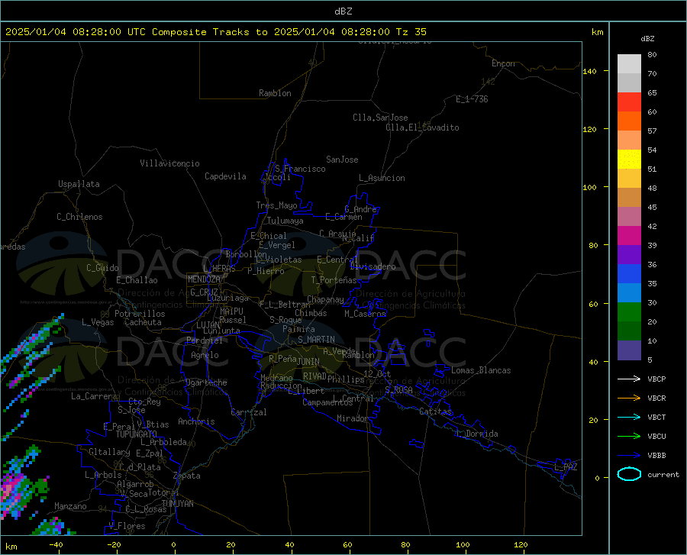Click the orange VBCR arrow icon
This screenshot has height=555, width=687.
[x=629, y=398]
